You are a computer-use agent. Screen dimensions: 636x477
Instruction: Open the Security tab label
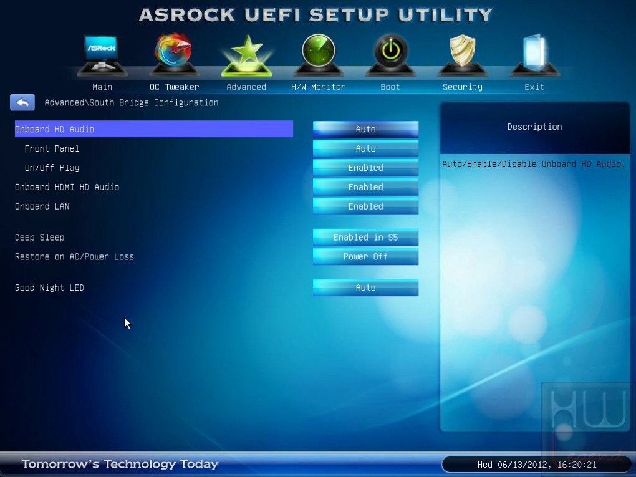[463, 87]
